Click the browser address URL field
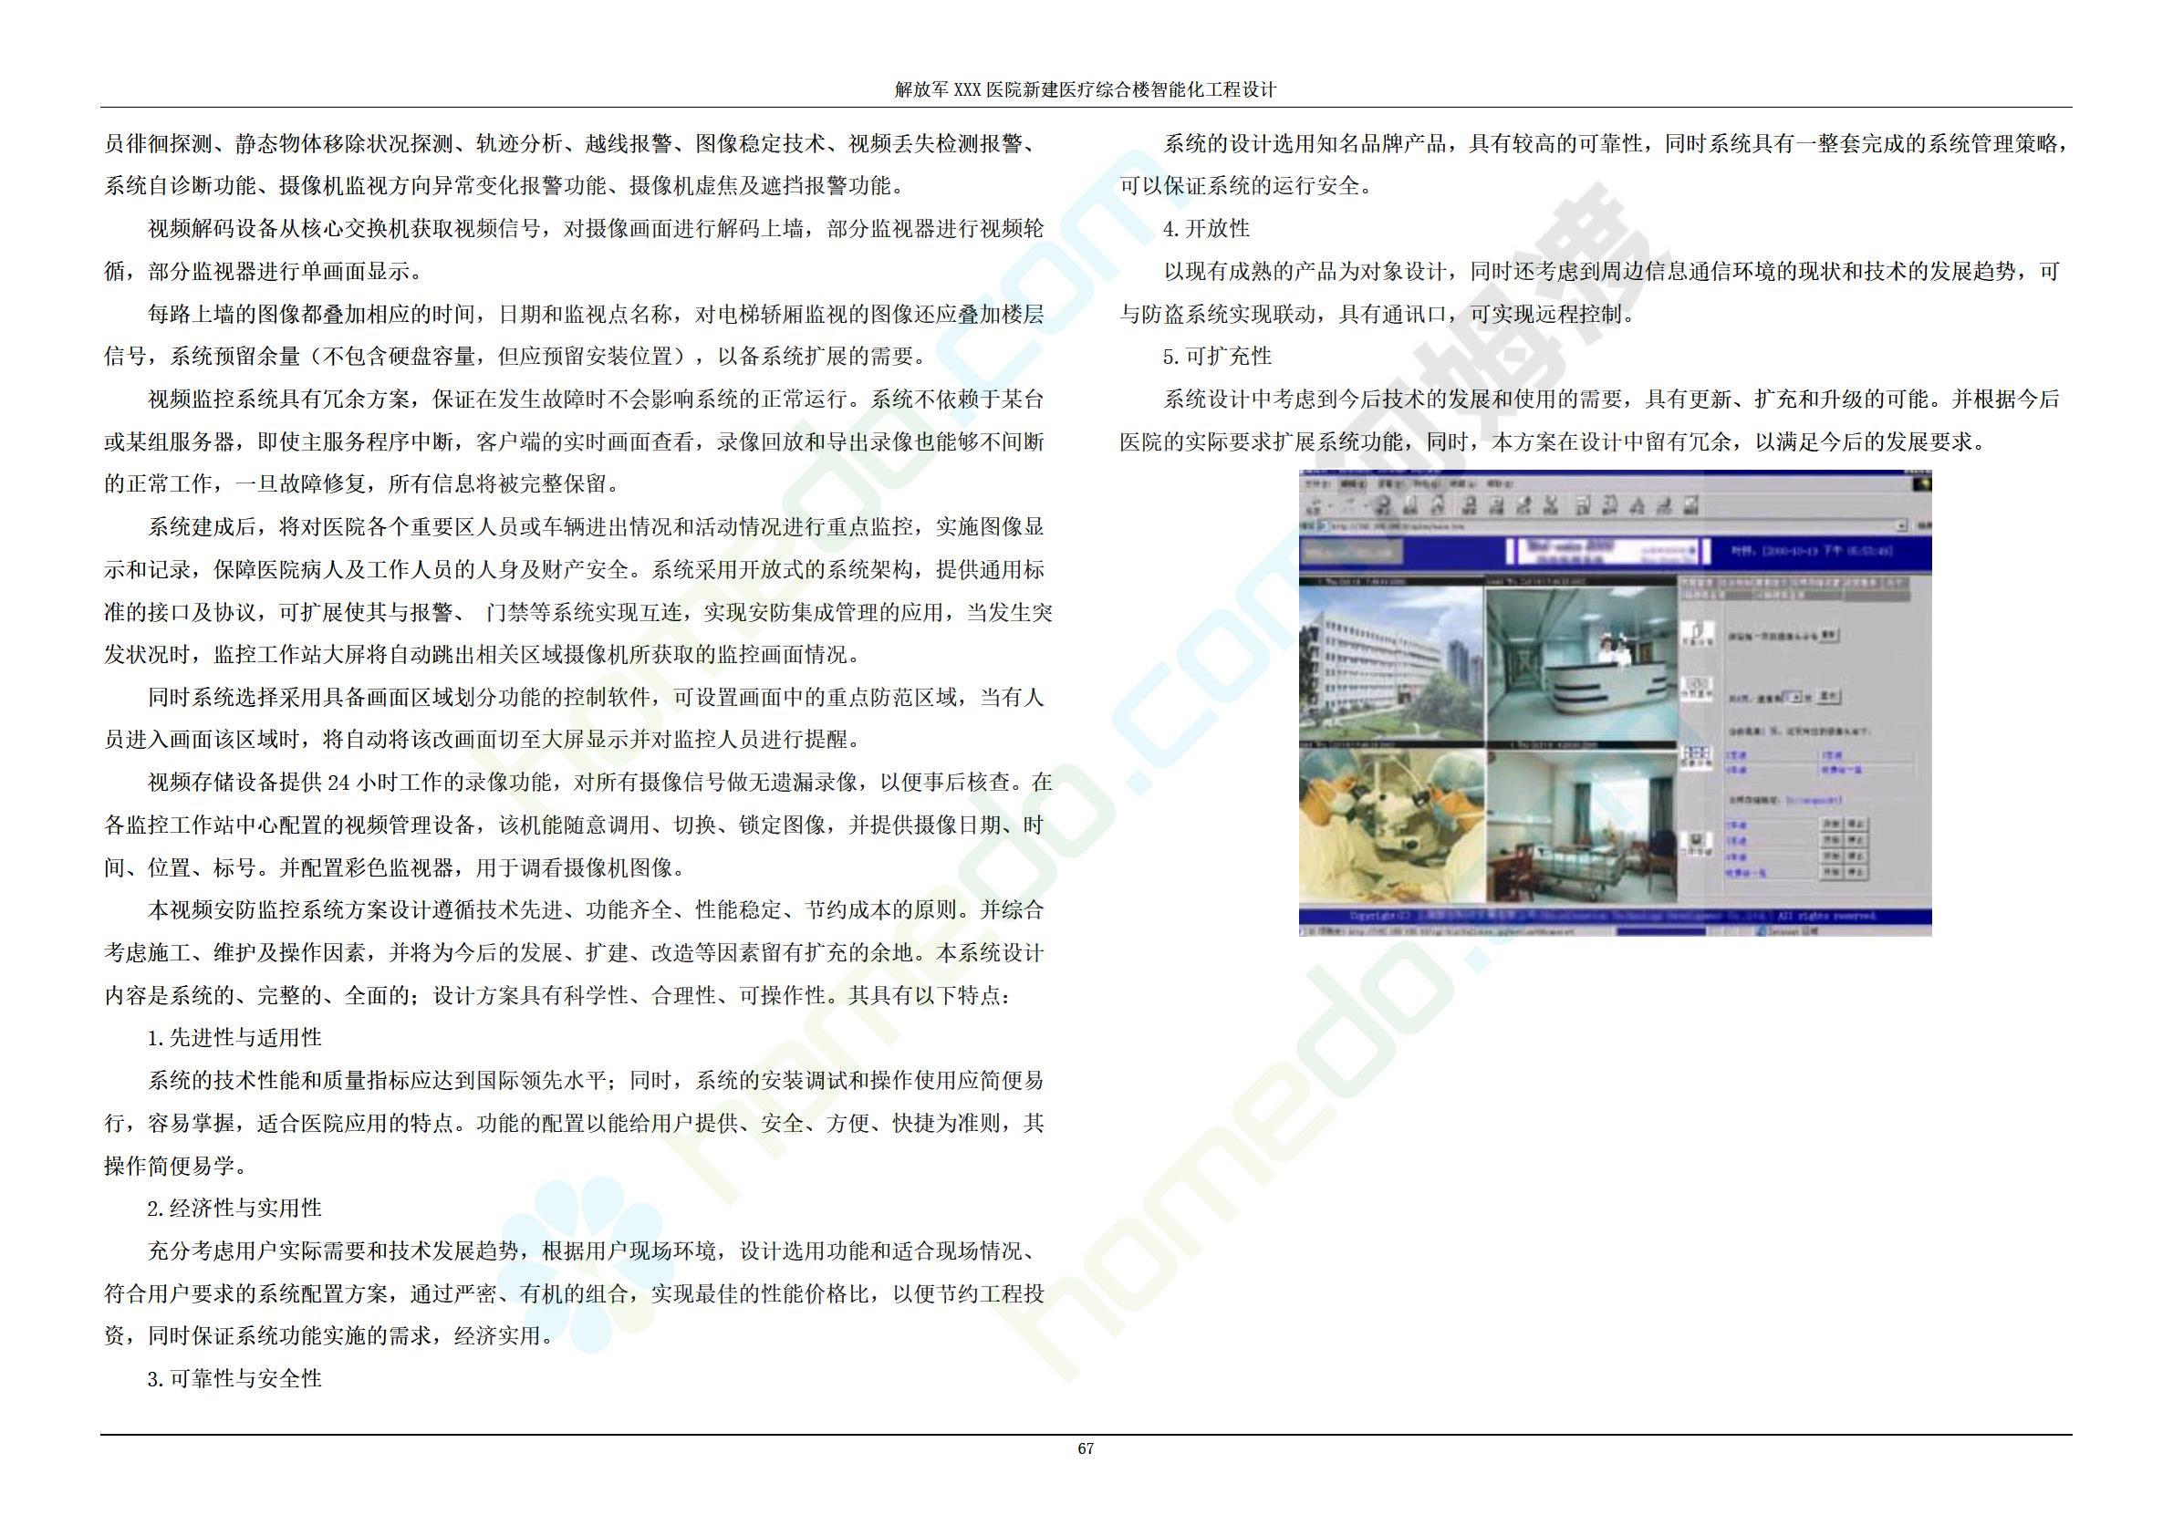Screen dimensions: 2173x1536 pyautogui.click(x=1613, y=527)
